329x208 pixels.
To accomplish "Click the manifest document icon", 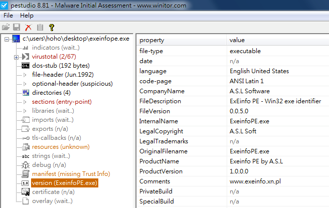I will [26, 174].
